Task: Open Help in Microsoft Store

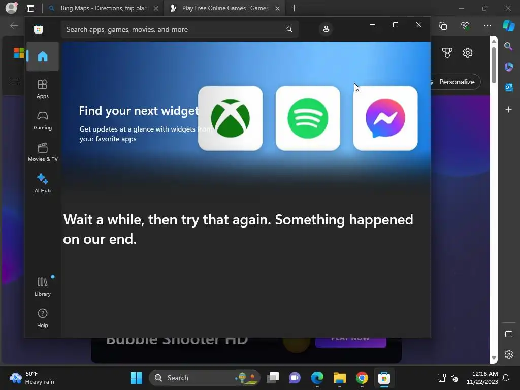Action: coord(43,318)
